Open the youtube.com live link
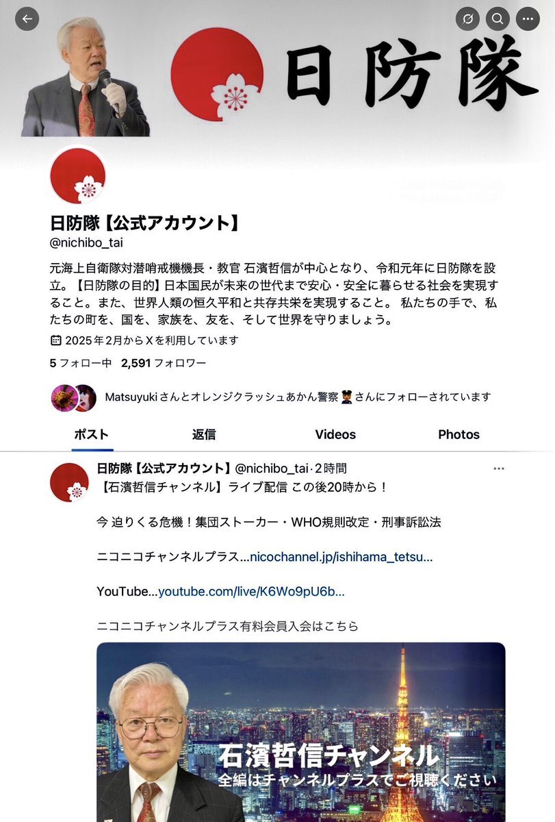This screenshot has height=822, width=555. [x=251, y=591]
